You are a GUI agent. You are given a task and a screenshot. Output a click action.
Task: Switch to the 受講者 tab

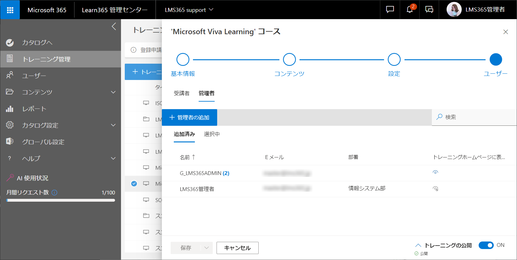point(182,93)
